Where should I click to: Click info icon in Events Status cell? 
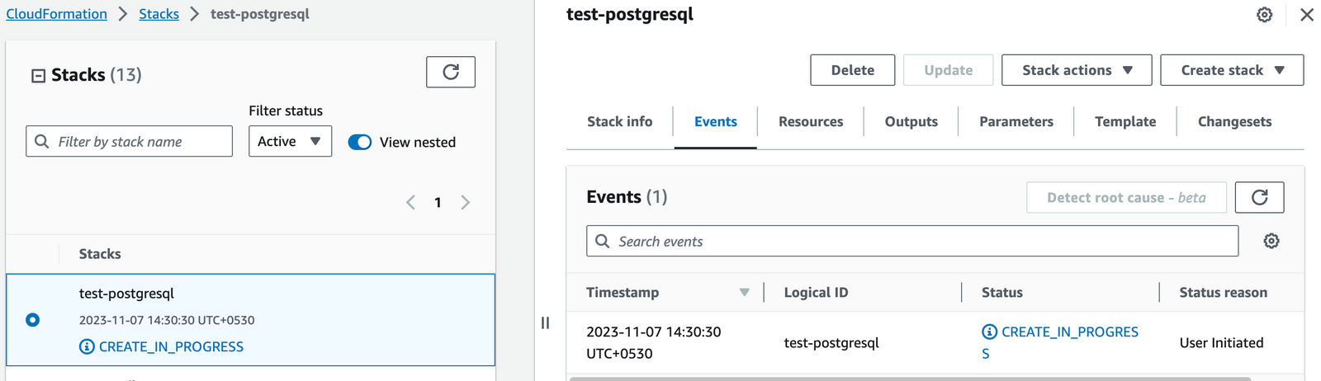pyautogui.click(x=989, y=332)
